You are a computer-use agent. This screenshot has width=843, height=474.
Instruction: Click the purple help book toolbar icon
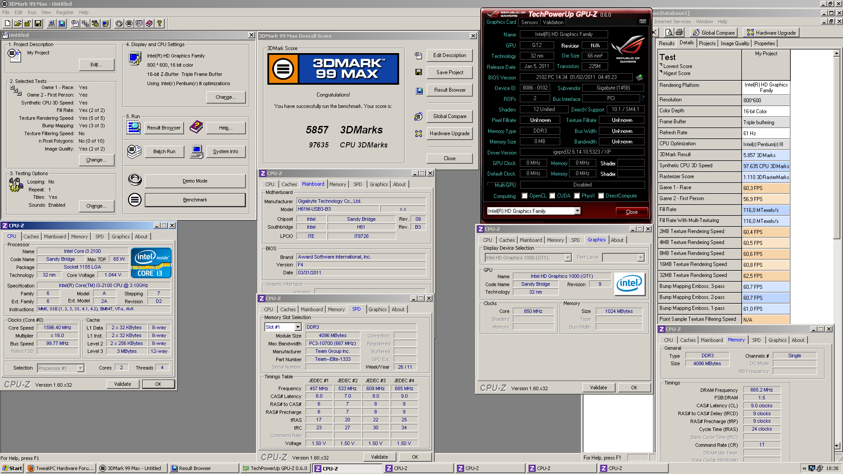tap(149, 23)
